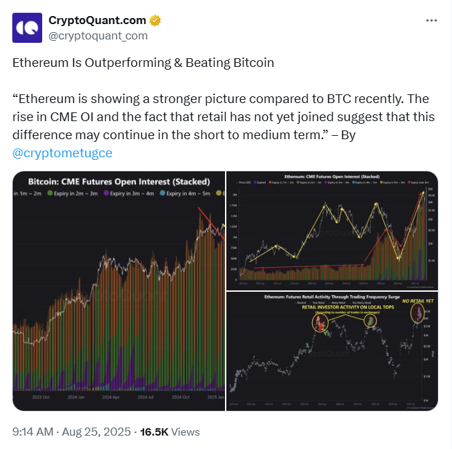This screenshot has width=452, height=449.
Task: Click the 9:14 AM Aug 25, 2025 timestamp
Action: tap(72, 432)
